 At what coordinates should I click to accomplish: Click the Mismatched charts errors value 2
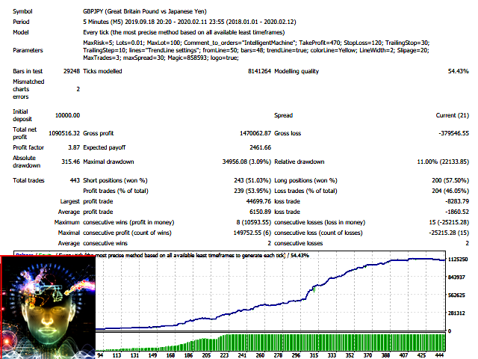coord(78,89)
